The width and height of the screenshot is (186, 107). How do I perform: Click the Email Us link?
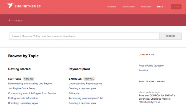click(143, 70)
